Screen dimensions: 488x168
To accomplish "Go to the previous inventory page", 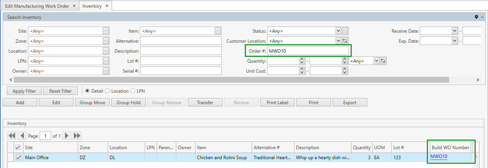I will point(22,136).
